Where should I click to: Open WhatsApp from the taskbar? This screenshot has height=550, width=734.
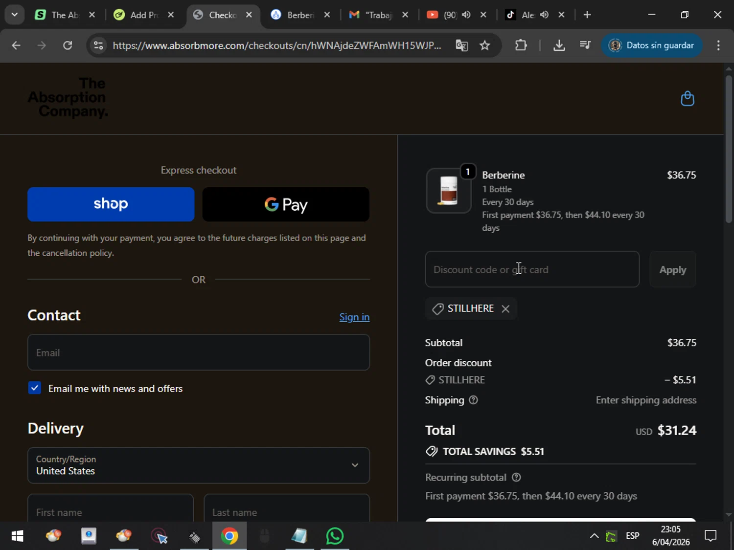335,536
